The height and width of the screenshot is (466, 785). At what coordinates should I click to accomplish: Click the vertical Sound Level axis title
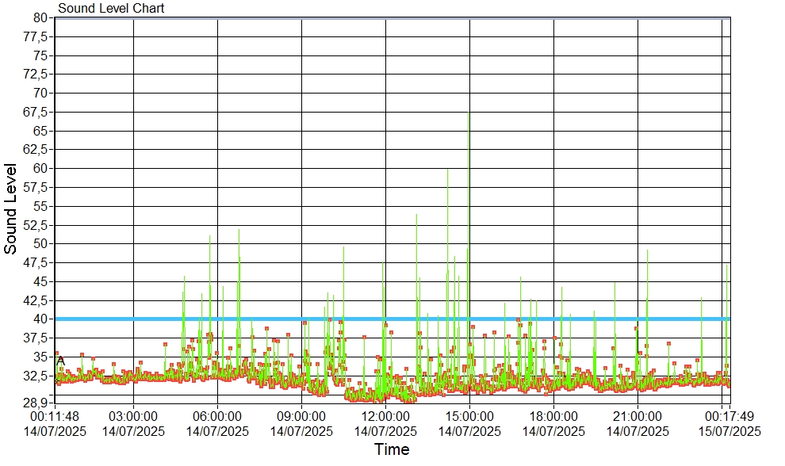[11, 208]
